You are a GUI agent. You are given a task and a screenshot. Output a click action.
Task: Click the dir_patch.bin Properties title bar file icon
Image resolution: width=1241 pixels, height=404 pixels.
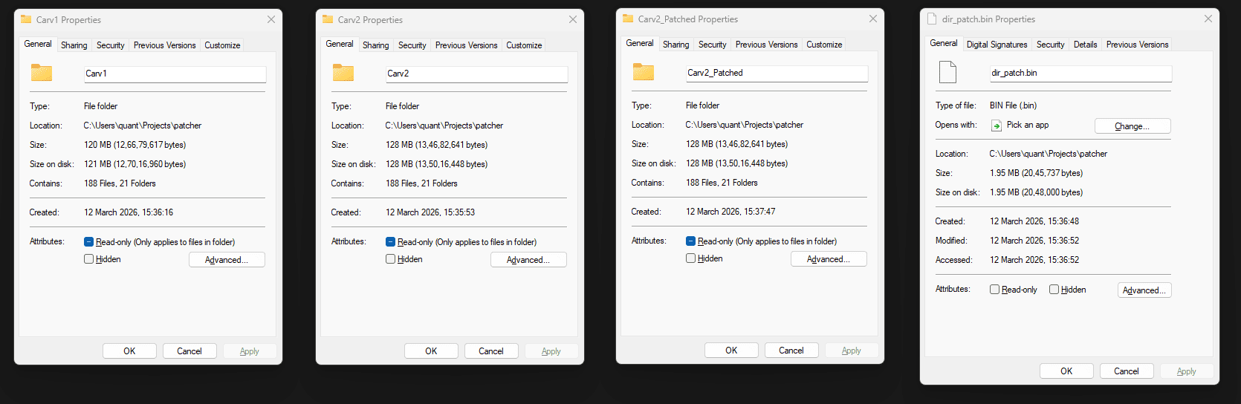click(x=932, y=19)
